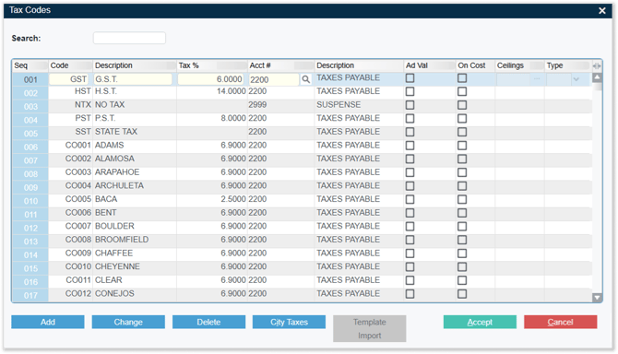Check On Cost for ADAMS row
Image resolution: width=618 pixels, height=354 pixels.
[x=462, y=146]
